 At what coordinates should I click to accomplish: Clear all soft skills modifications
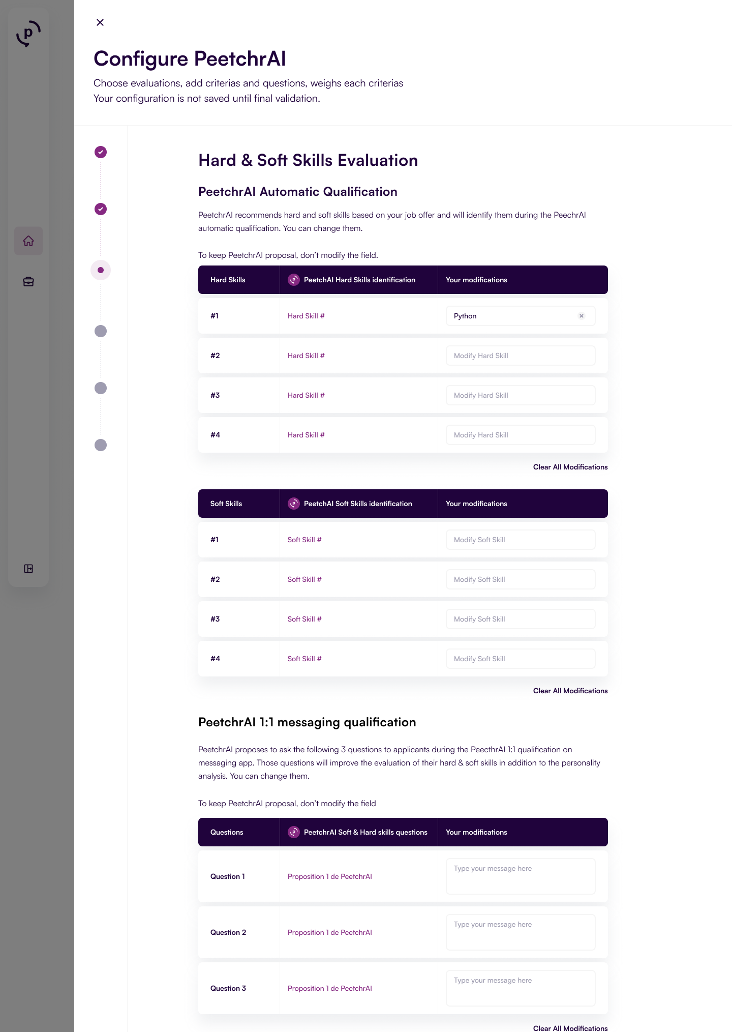point(570,691)
